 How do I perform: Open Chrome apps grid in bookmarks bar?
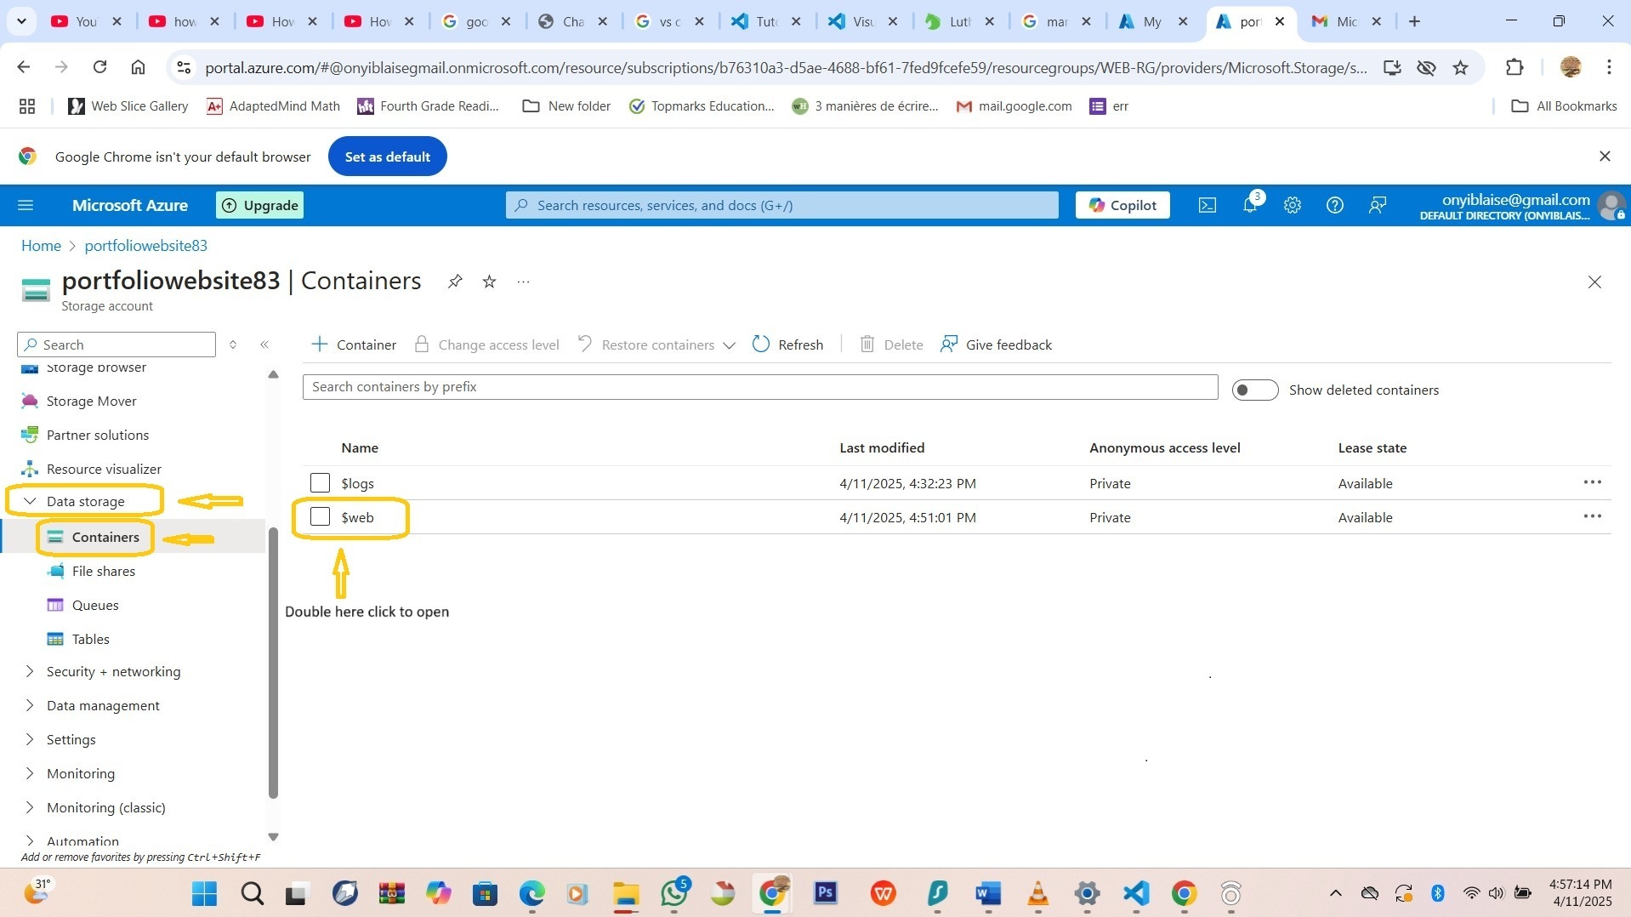point(27,106)
